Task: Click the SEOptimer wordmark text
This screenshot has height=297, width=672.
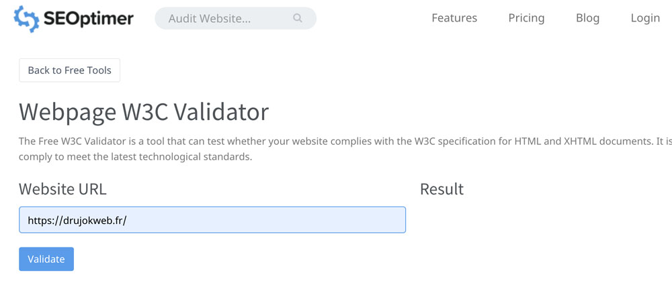Action: (89, 18)
